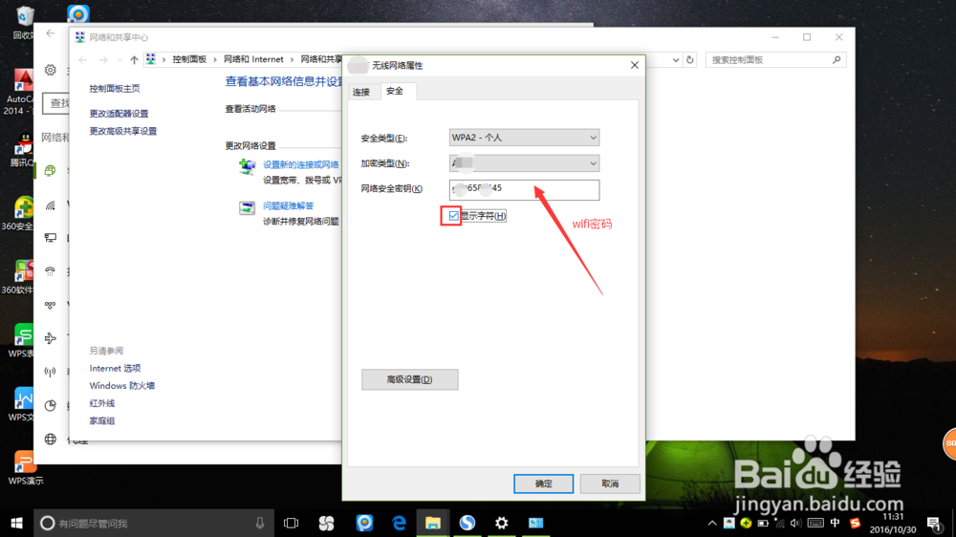The image size is (956, 537).
Task: Select the VPN icon in Settings sidebar
Action: [51, 305]
